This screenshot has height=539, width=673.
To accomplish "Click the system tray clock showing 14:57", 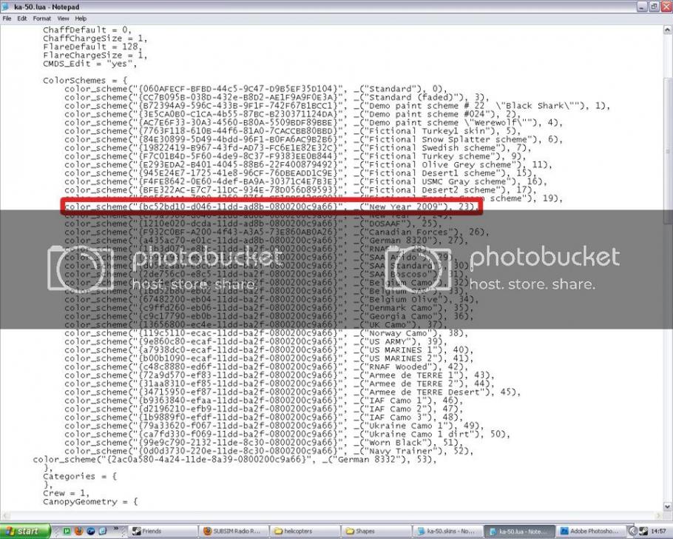I will tap(657, 531).
